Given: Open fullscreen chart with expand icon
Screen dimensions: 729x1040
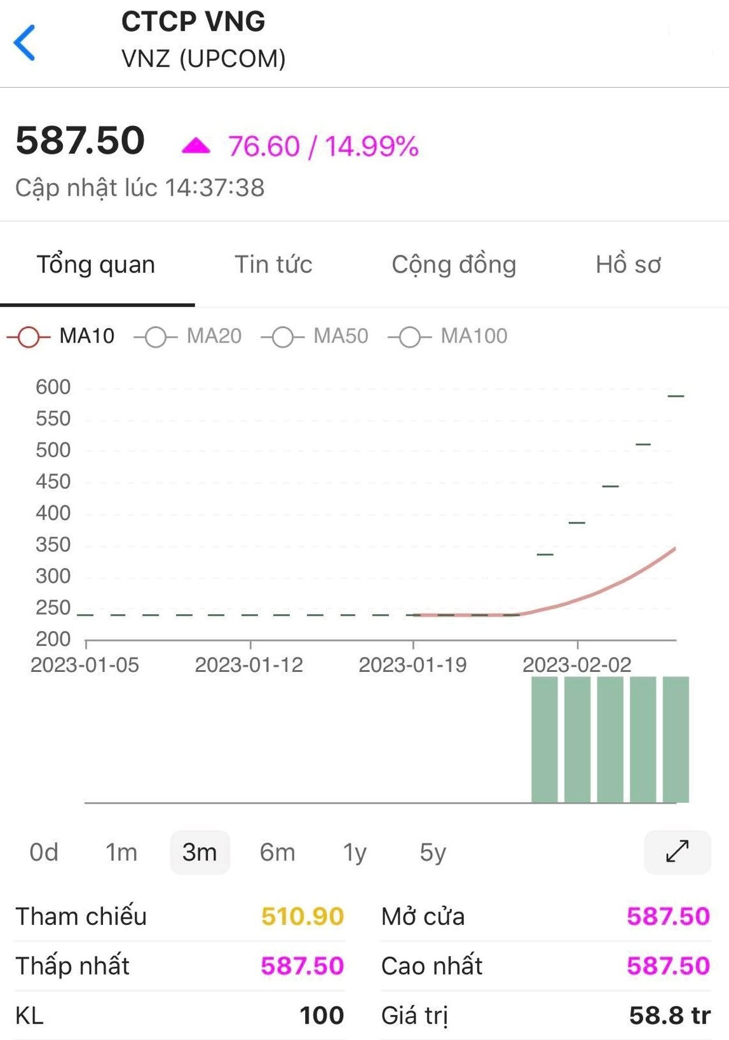Looking at the screenshot, I should coord(677,851).
